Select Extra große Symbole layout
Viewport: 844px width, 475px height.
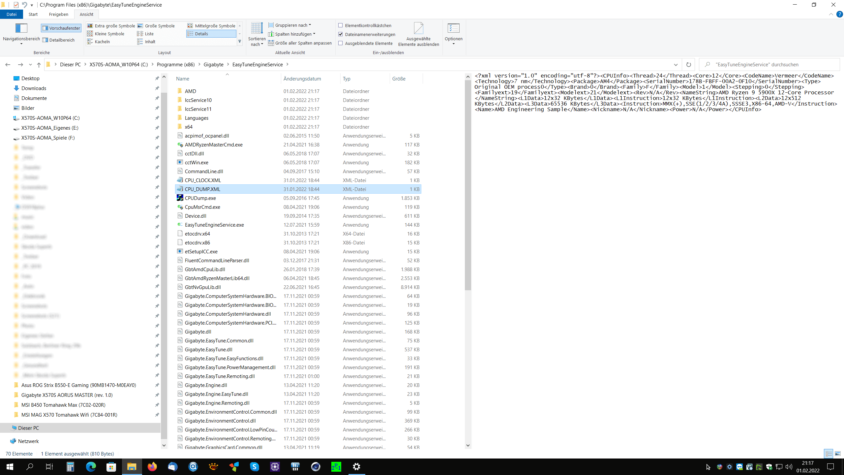pos(111,26)
